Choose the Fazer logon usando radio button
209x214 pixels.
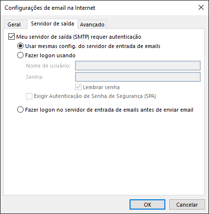[20, 55]
